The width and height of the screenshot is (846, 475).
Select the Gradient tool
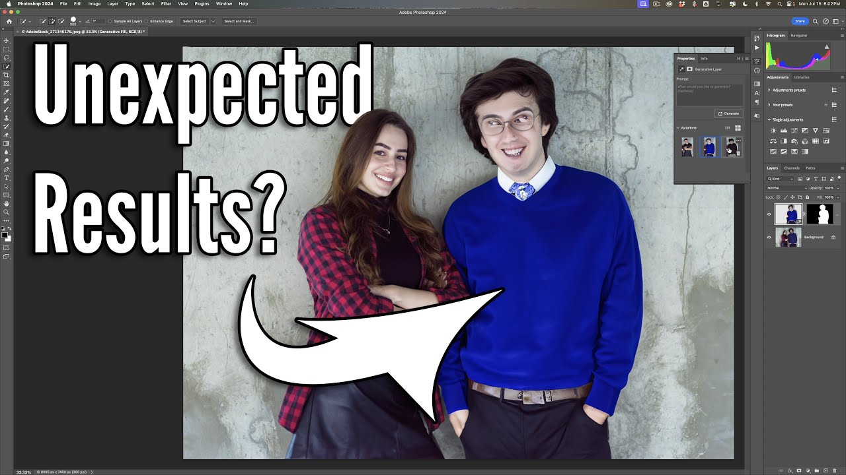pos(7,144)
